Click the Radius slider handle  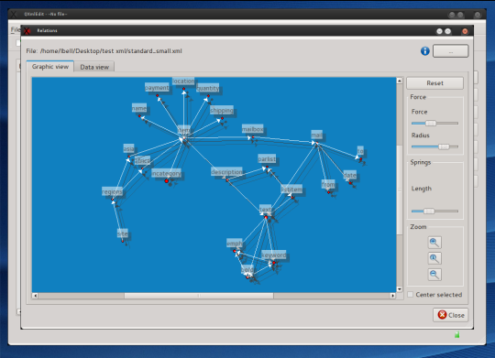tap(444, 146)
